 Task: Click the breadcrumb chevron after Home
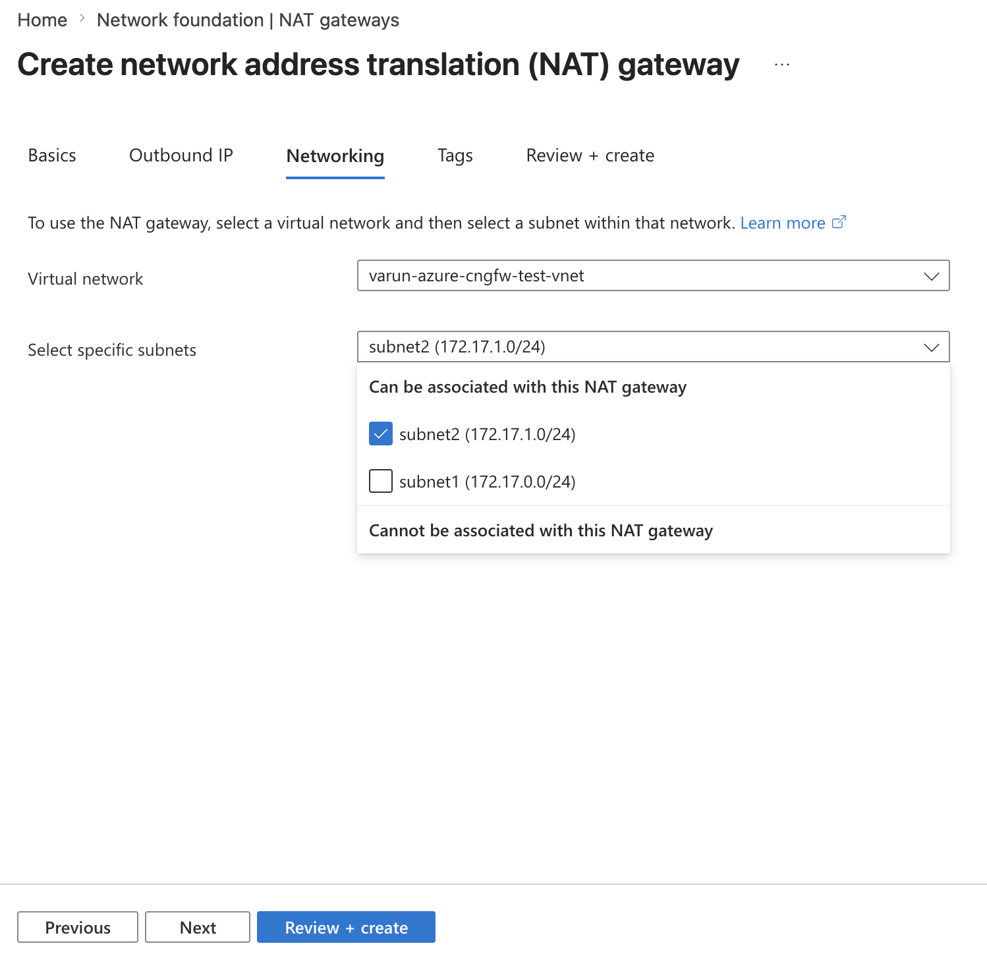[82, 19]
